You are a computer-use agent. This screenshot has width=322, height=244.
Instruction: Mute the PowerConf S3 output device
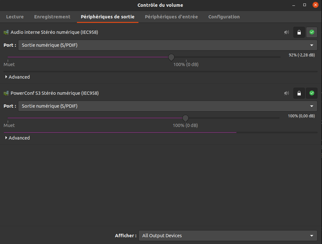(286, 93)
